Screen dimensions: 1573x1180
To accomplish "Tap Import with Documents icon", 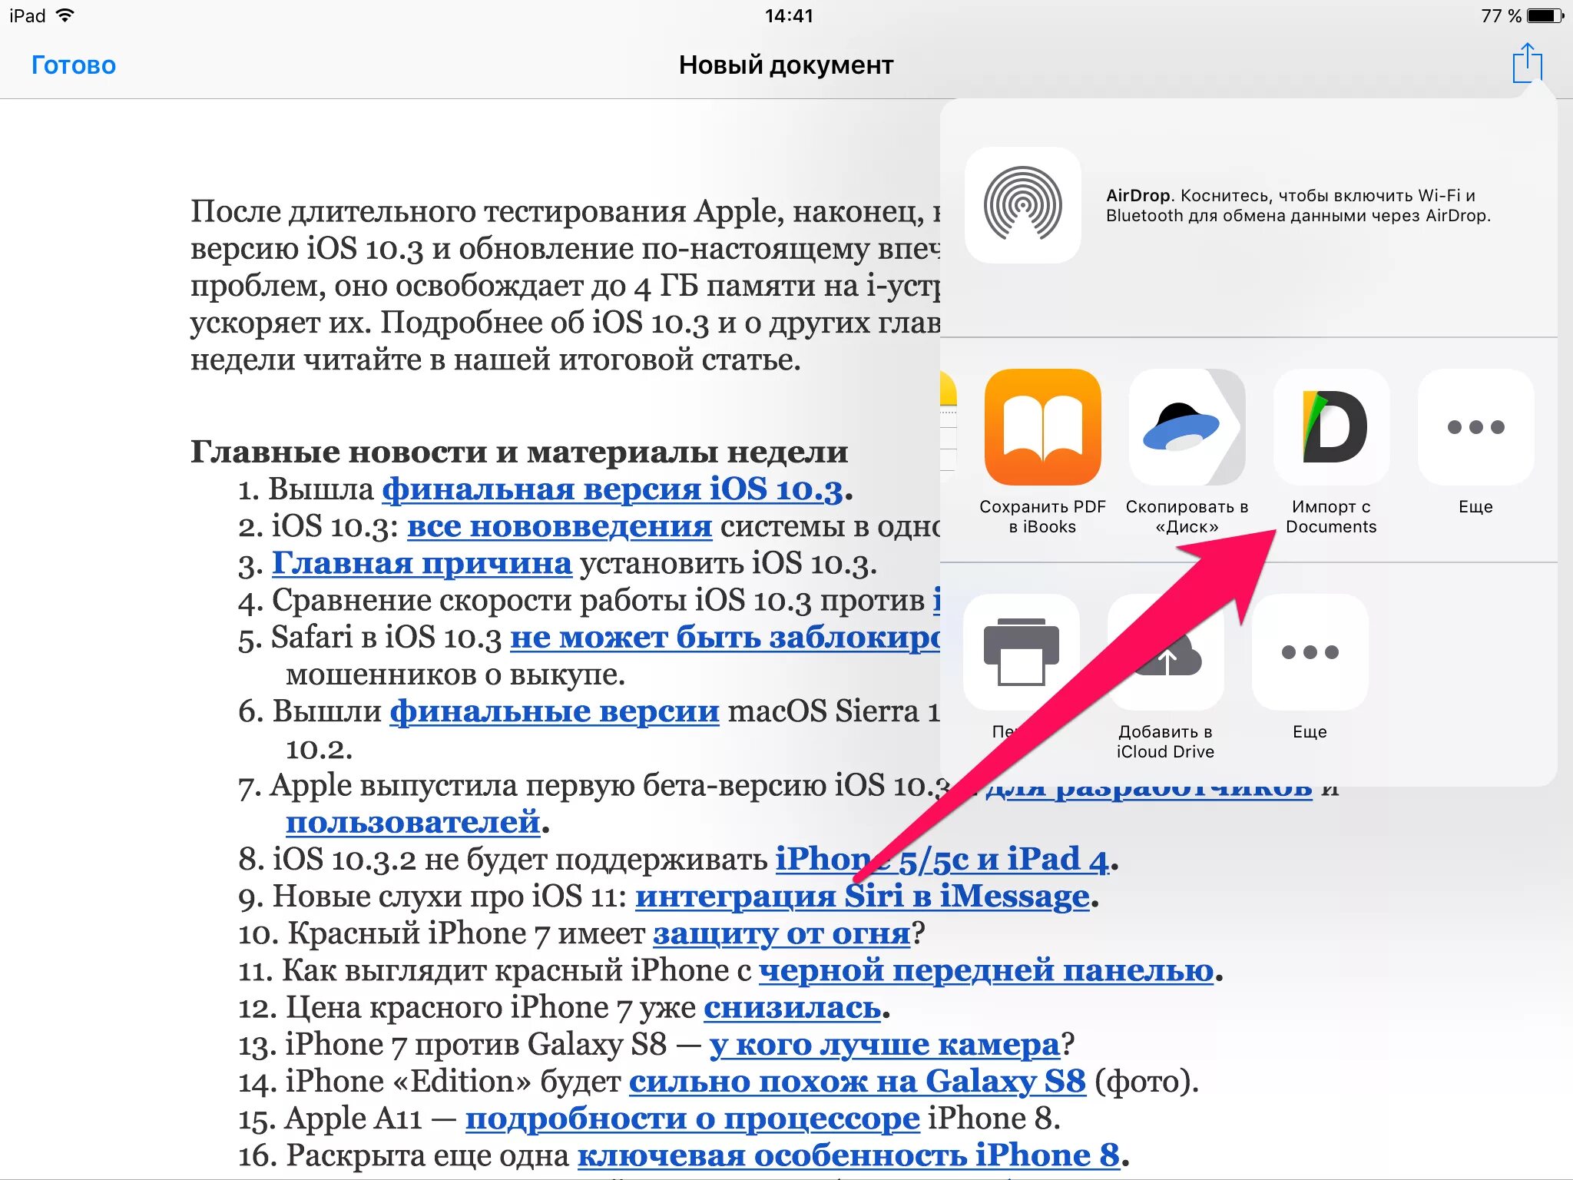I will [x=1331, y=427].
